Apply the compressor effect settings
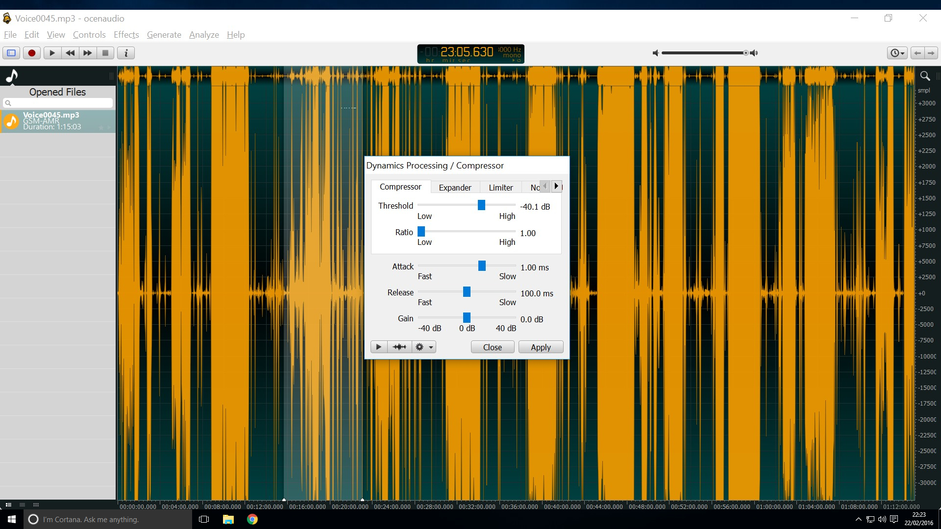 [x=540, y=347]
